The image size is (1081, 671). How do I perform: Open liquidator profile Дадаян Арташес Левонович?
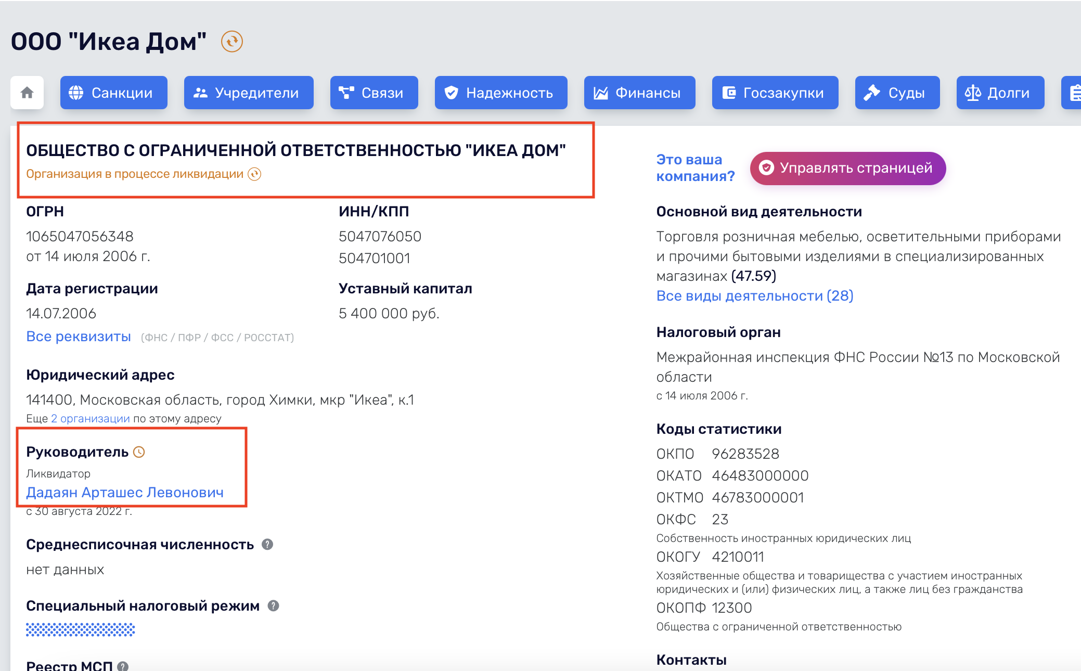pyautogui.click(x=125, y=492)
